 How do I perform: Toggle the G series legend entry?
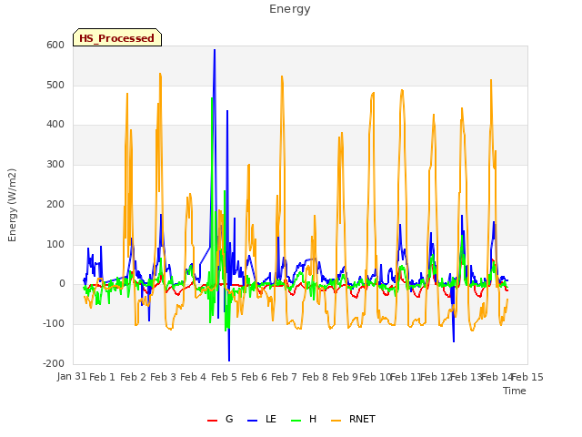click(220, 419)
